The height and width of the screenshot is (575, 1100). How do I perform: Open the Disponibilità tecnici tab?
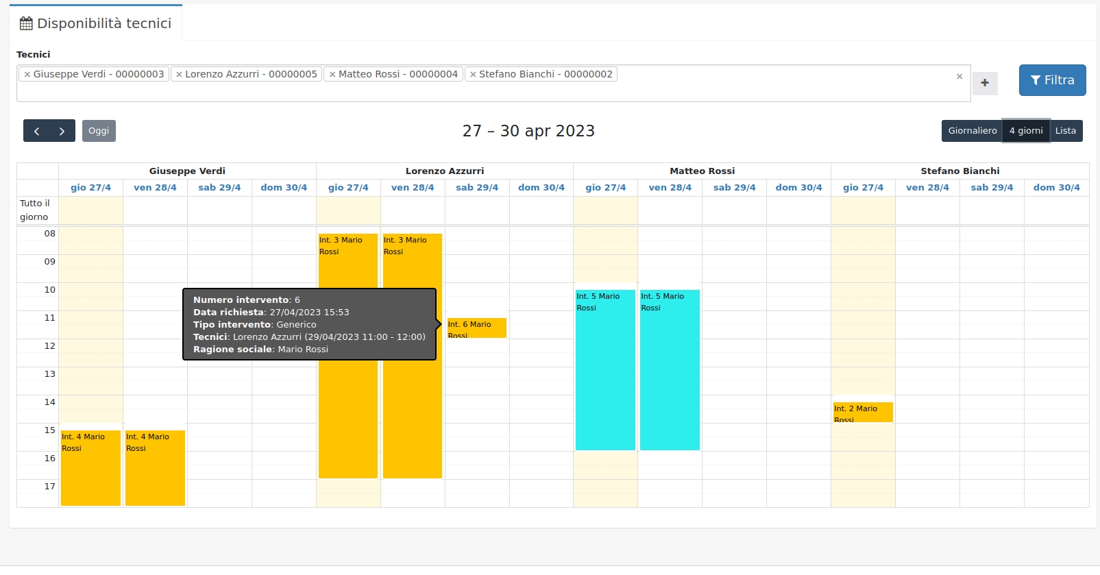(96, 23)
